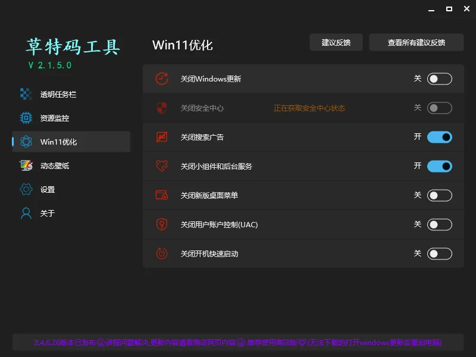The image size is (476, 357).
Task: Enable the 关闭开机快速启动 switch
Action: click(x=440, y=254)
